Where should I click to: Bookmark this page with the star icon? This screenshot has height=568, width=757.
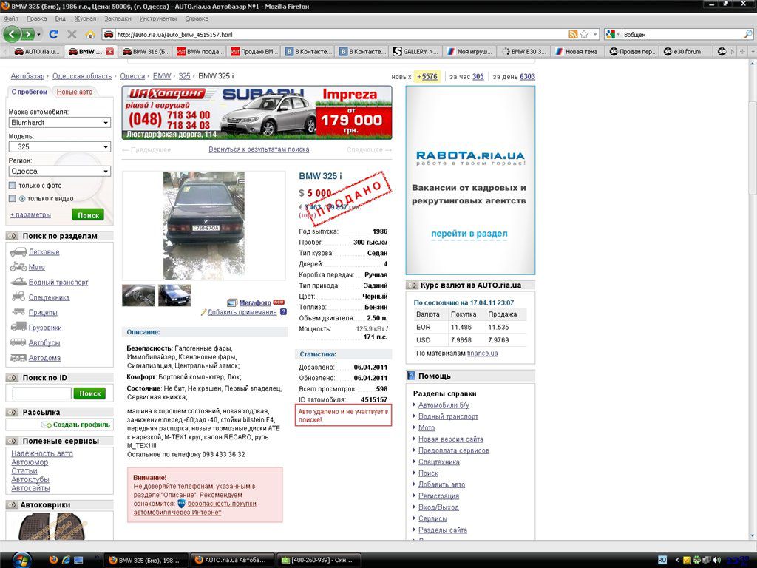tap(584, 34)
